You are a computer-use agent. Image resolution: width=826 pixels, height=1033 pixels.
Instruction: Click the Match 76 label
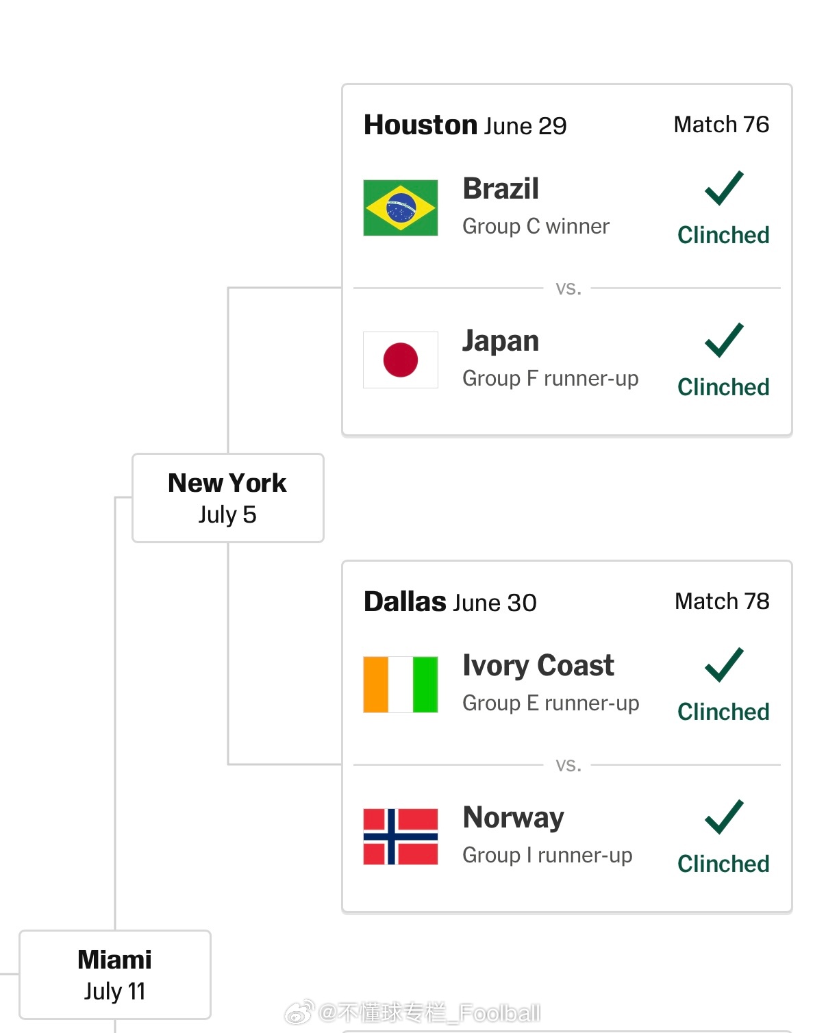[721, 125]
